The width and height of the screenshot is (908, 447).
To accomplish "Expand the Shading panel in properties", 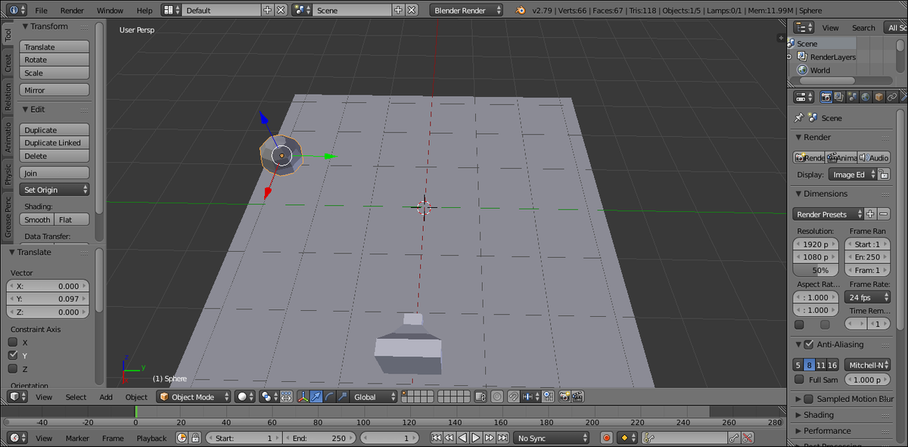I will click(819, 414).
